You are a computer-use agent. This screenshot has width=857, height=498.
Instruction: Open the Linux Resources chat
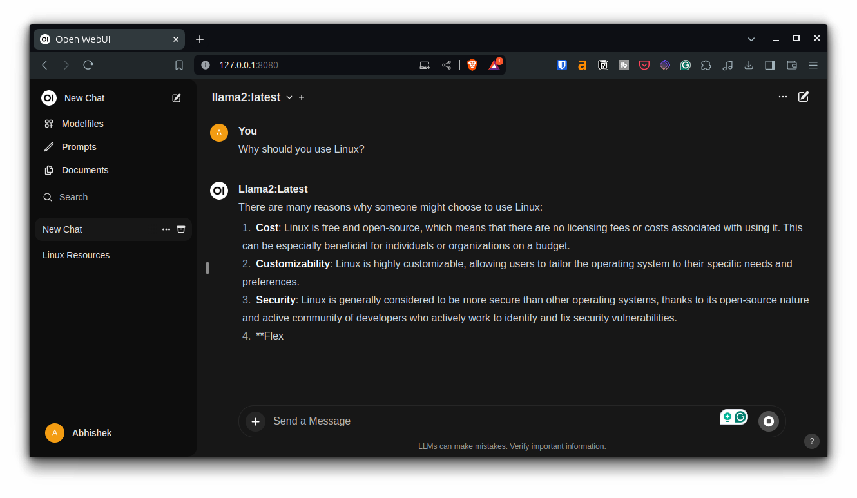(76, 254)
